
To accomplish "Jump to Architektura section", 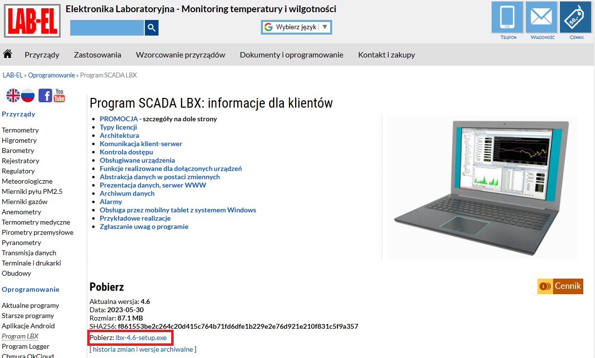I will (119, 135).
